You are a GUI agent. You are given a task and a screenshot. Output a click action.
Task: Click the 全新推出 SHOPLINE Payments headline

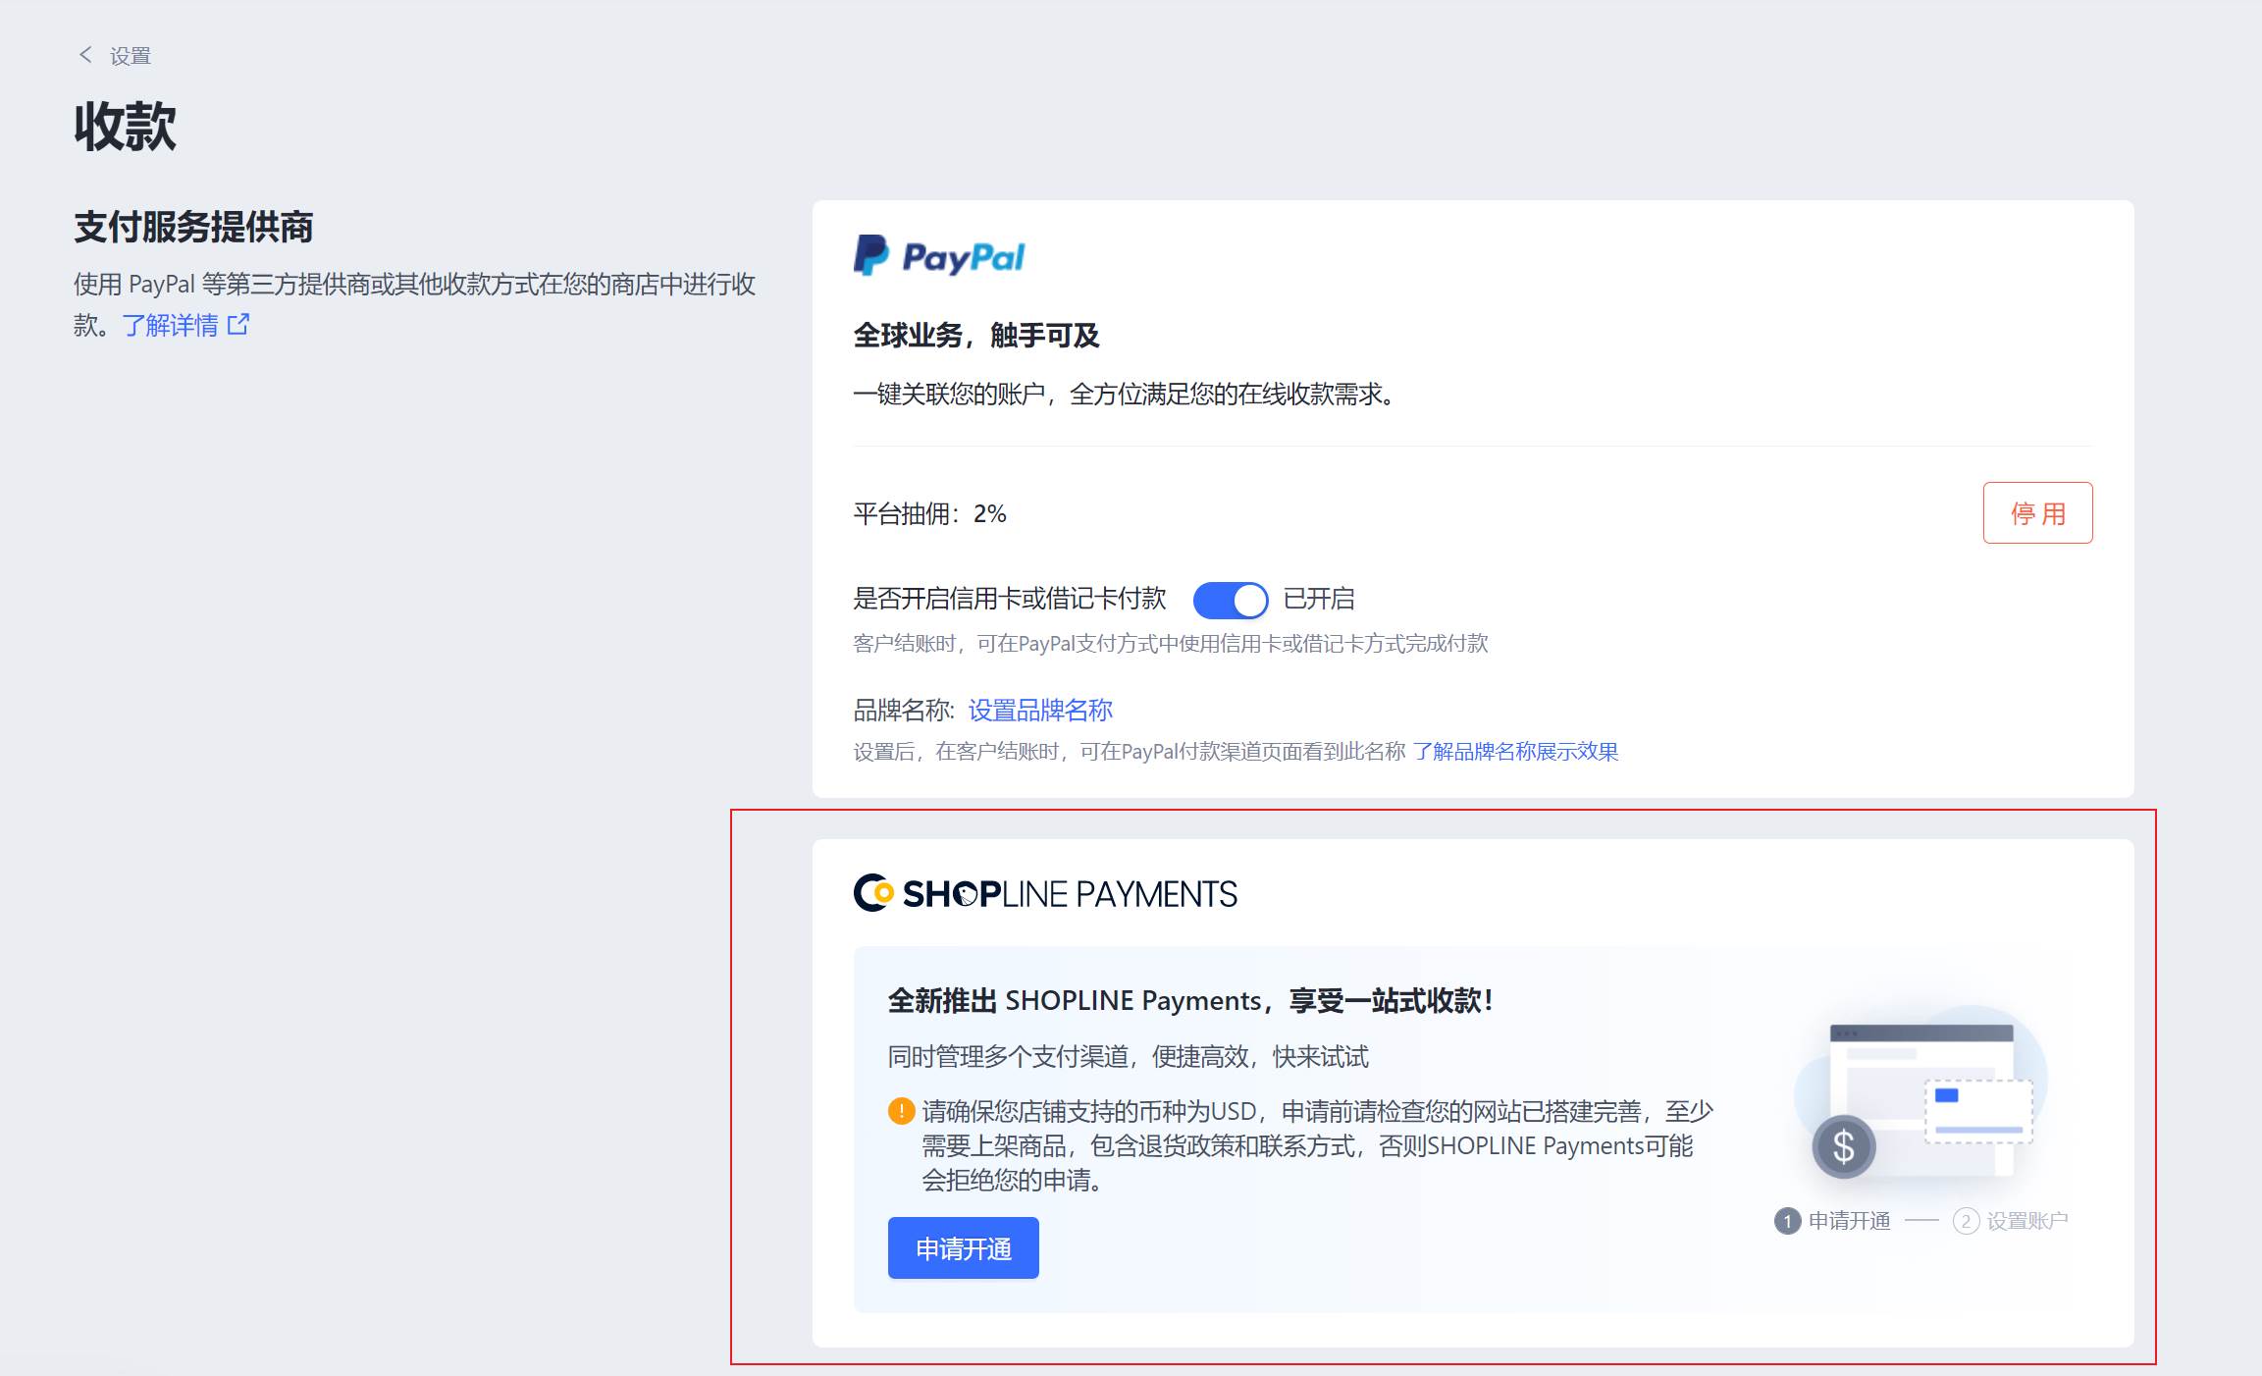(x=1190, y=1001)
